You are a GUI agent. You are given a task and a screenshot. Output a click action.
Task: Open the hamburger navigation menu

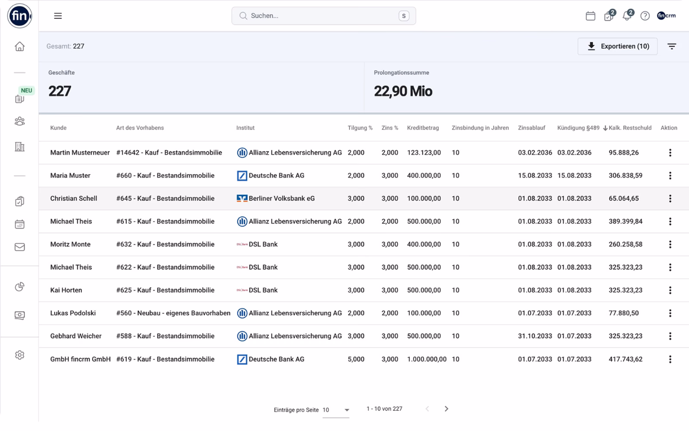point(58,16)
